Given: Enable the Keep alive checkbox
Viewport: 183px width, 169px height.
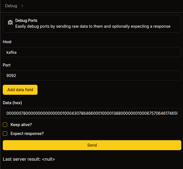Looking at the screenshot, I should (5, 125).
